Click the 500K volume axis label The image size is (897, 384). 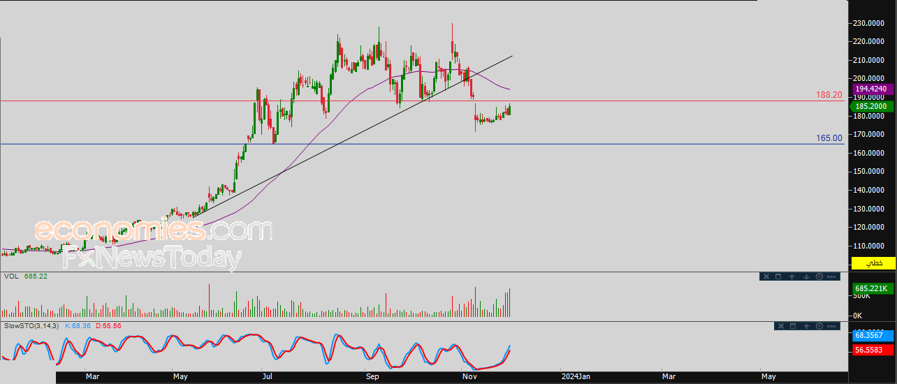tap(862, 295)
